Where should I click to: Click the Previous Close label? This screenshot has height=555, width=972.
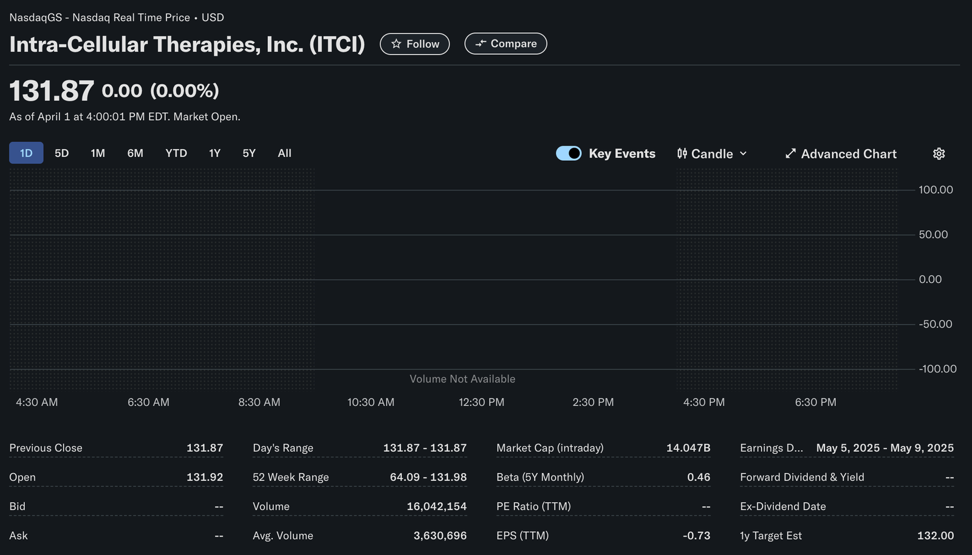[46, 448]
